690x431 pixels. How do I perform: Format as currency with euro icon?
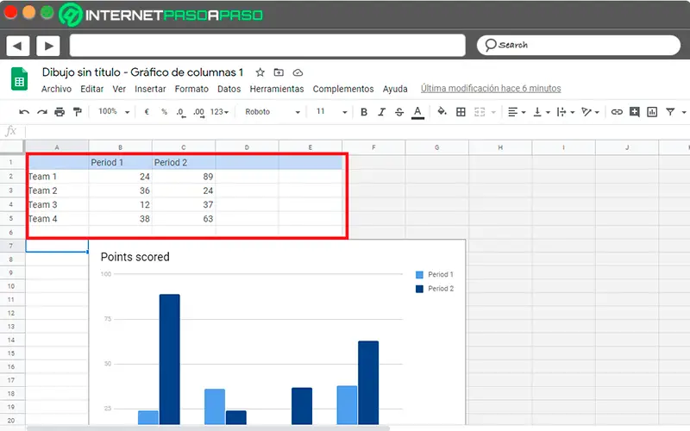click(147, 112)
